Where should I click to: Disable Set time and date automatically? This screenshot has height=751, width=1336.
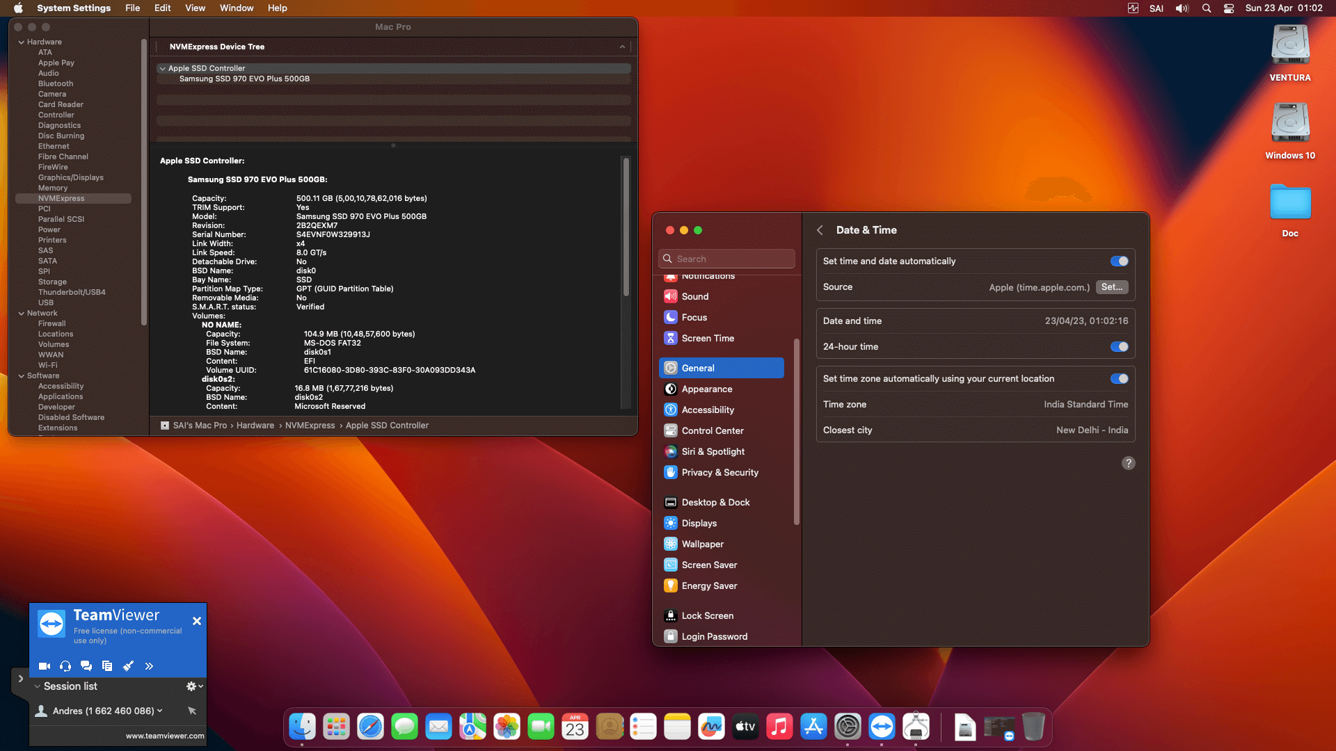1118,261
